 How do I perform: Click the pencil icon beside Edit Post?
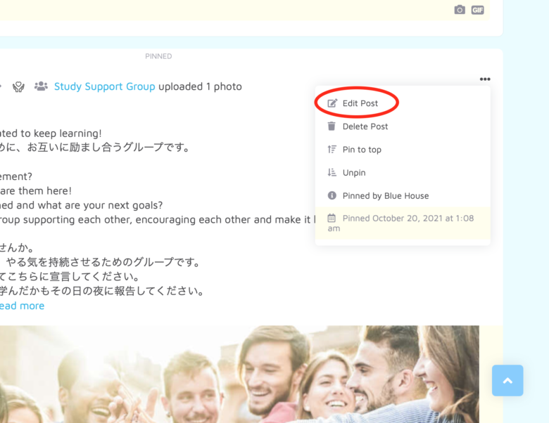332,103
